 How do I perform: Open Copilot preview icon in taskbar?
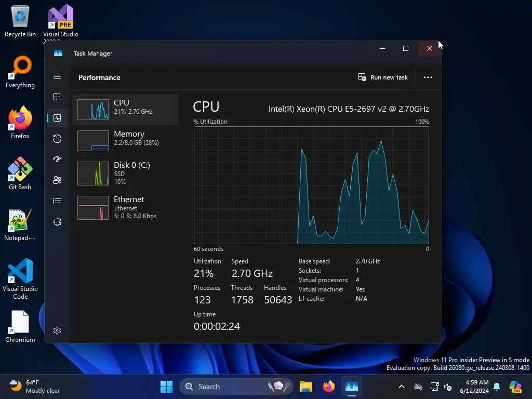515,387
